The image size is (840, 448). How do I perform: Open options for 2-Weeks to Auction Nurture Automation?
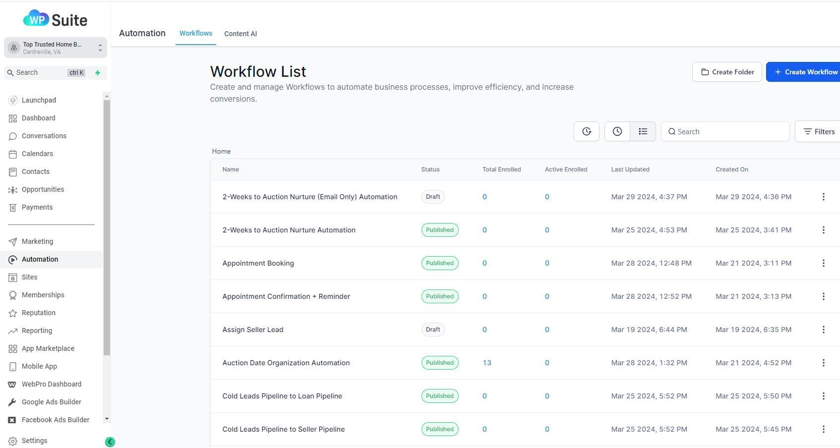point(824,230)
